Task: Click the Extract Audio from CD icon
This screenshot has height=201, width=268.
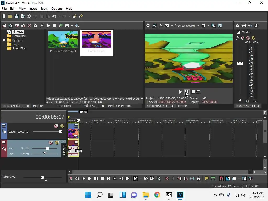Action: point(23,26)
